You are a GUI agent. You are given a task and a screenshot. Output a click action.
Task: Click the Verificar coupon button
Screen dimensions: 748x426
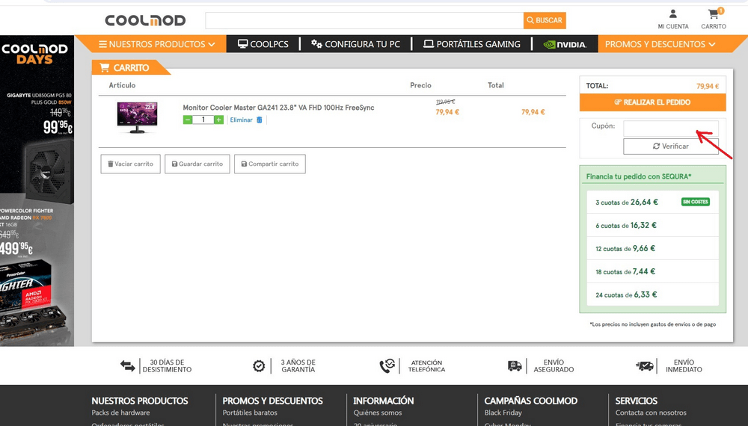tap(671, 146)
